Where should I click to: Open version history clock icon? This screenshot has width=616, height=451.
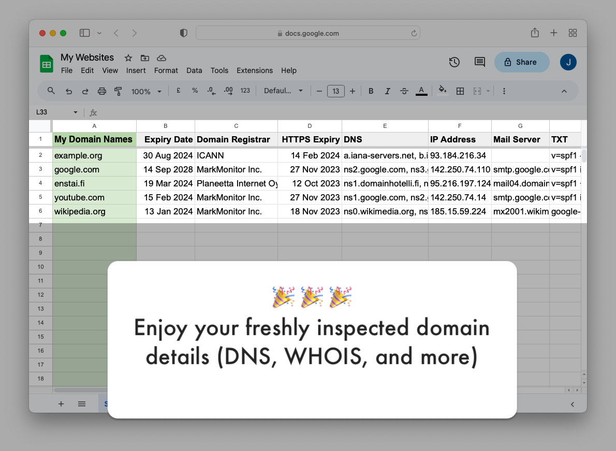coord(454,62)
